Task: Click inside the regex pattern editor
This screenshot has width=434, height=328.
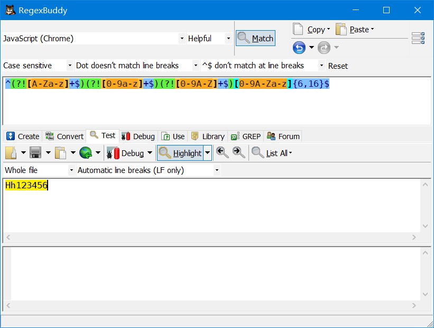Action: point(217,102)
